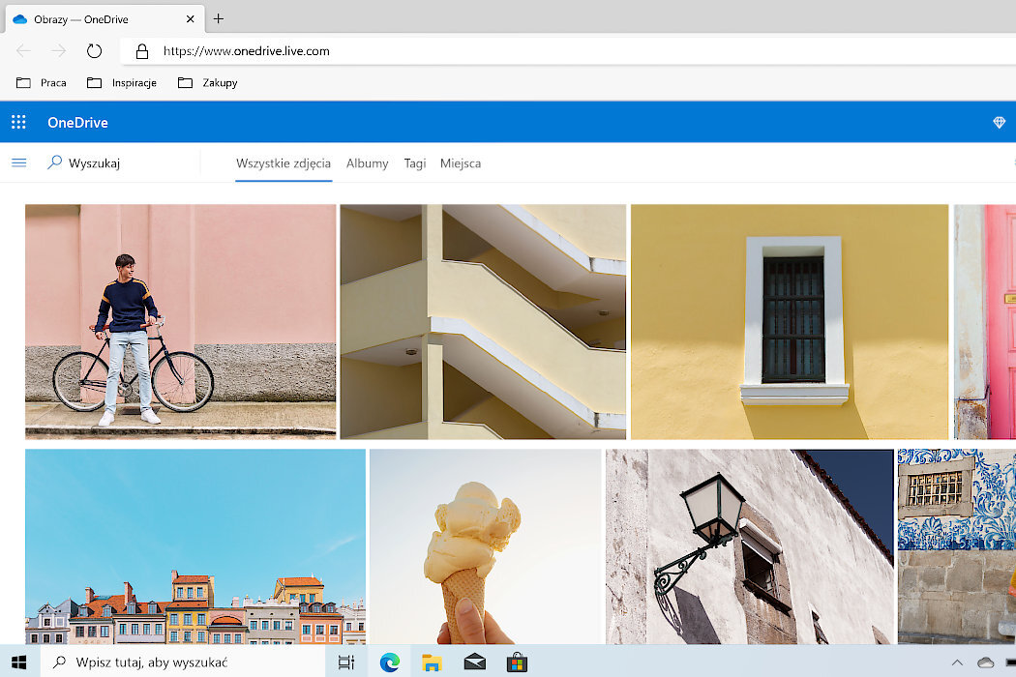Open Microsoft Store from taskbar
The height and width of the screenshot is (677, 1016).
pos(517,662)
